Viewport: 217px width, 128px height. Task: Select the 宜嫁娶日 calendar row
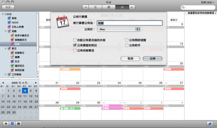tap(18, 53)
